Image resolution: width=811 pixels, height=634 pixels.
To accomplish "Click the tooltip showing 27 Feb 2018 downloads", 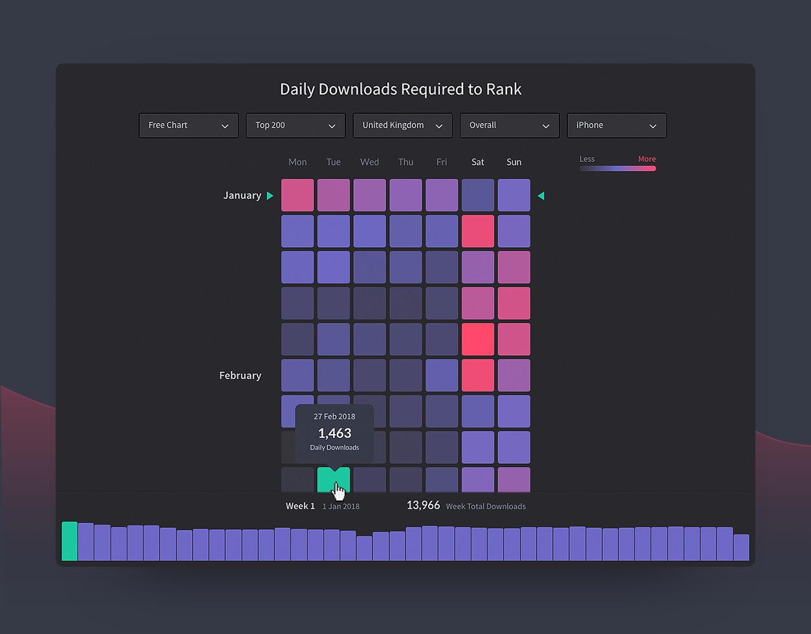I will (334, 432).
